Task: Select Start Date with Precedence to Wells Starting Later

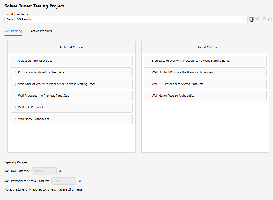Action: tap(71, 84)
